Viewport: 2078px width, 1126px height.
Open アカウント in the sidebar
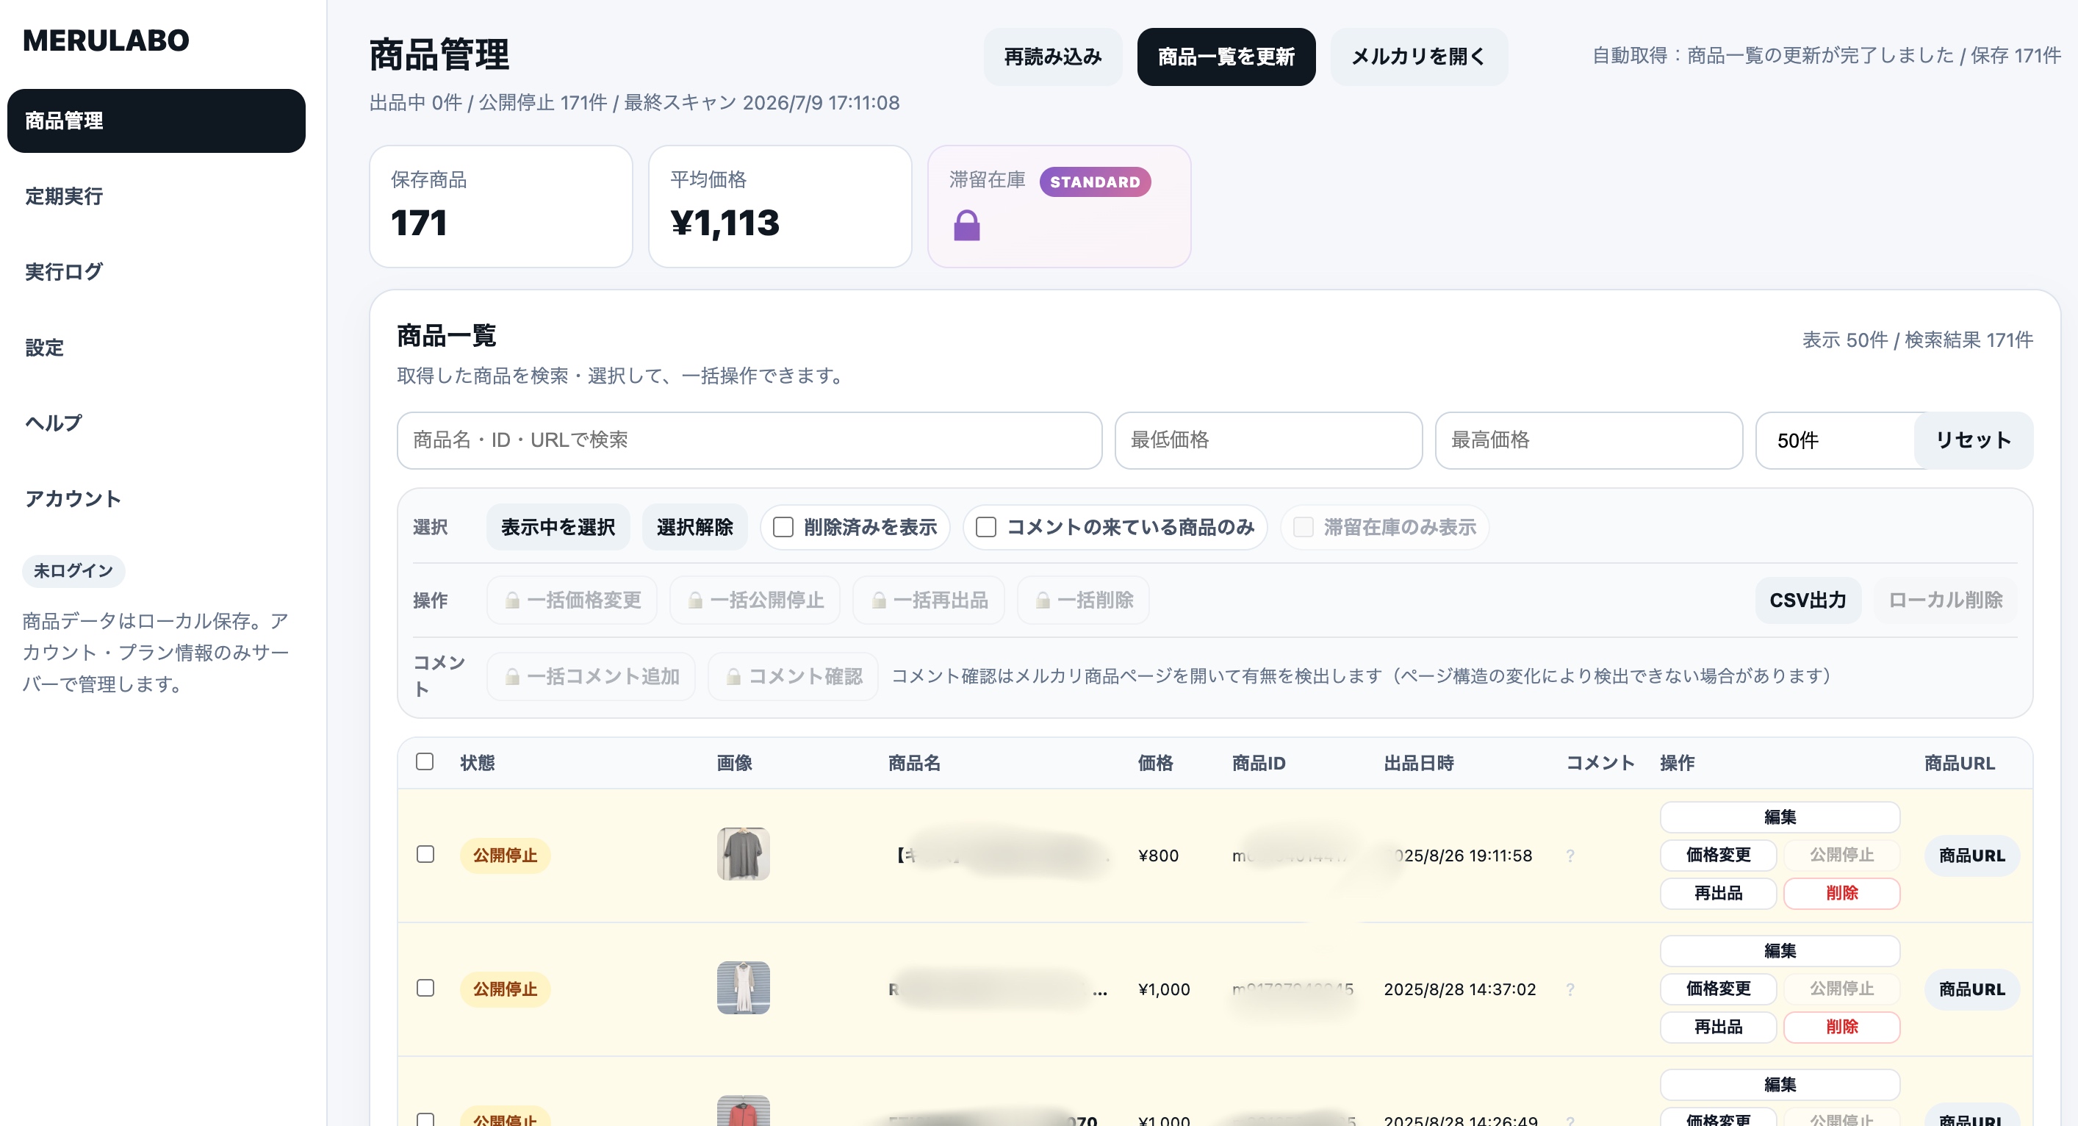pos(73,498)
